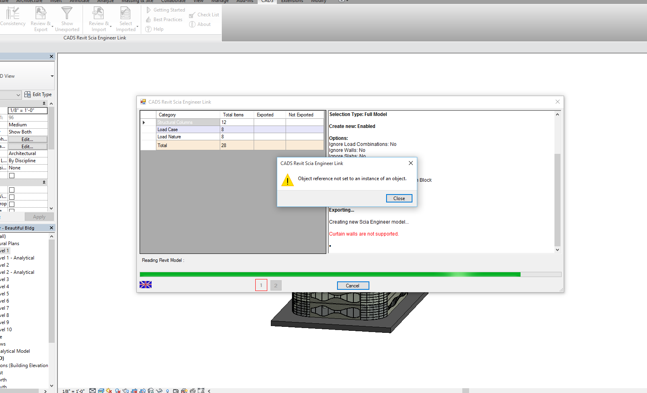Screen dimensions: 647x393
Task: Toggle the checkbox in the 'rop' property row
Action: click(12, 204)
